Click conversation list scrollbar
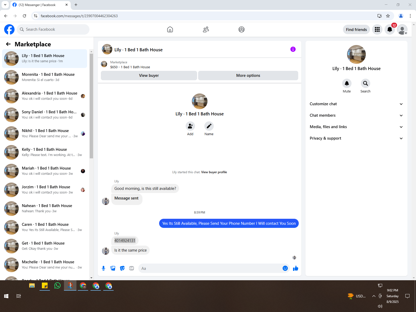 click(91, 106)
